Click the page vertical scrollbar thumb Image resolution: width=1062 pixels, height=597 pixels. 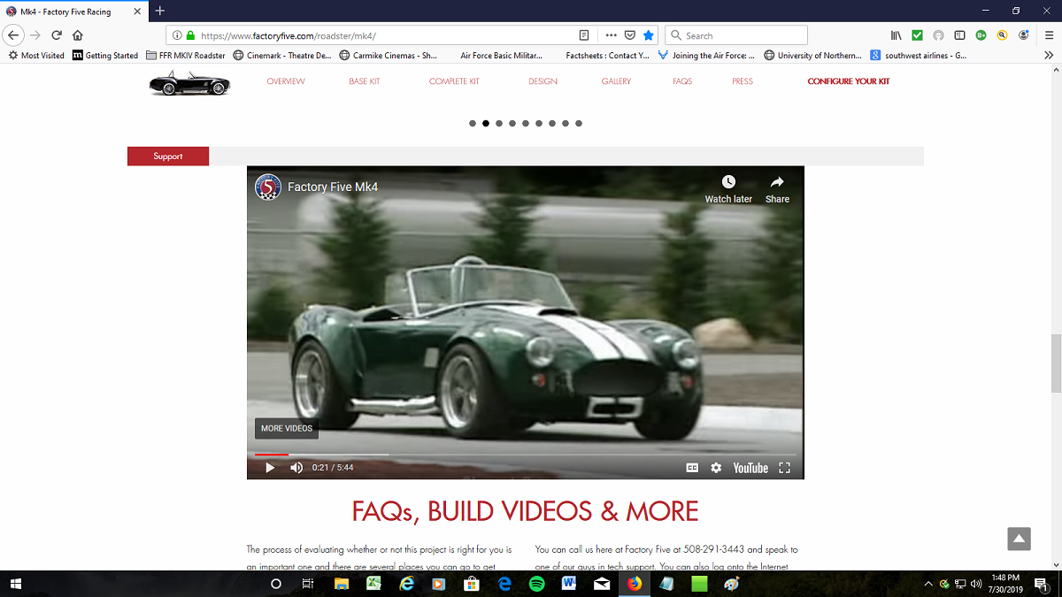tap(1055, 364)
